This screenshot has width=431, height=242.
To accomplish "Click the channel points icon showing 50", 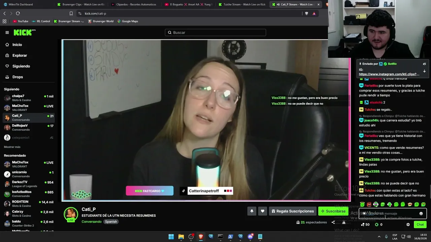I will (363, 225).
